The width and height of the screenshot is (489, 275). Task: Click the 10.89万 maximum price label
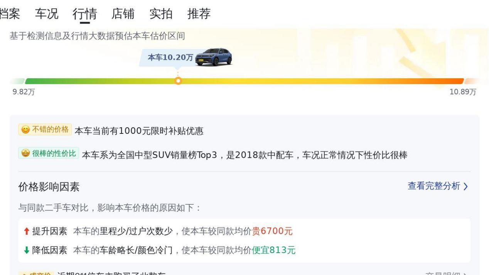click(x=463, y=92)
